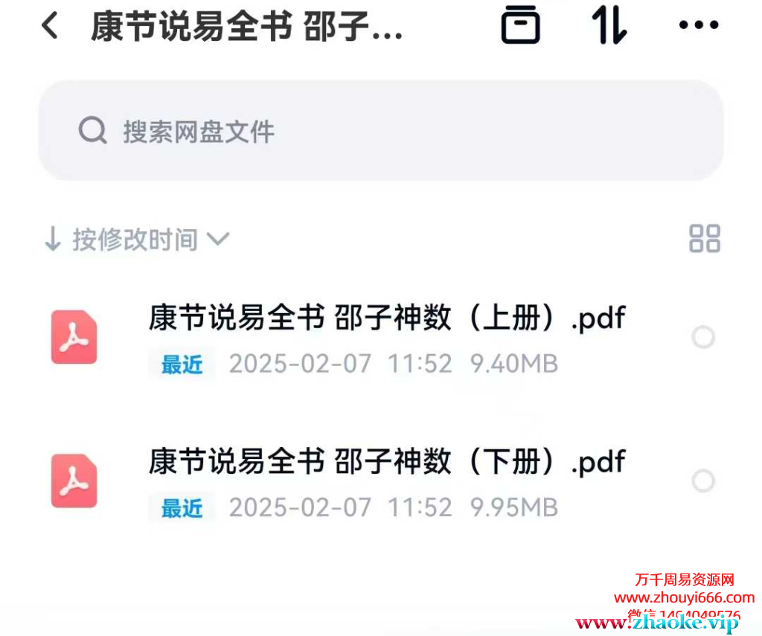
Task: Open 康节说易全书 邵子神数（上册）.pdf
Action: point(387,318)
